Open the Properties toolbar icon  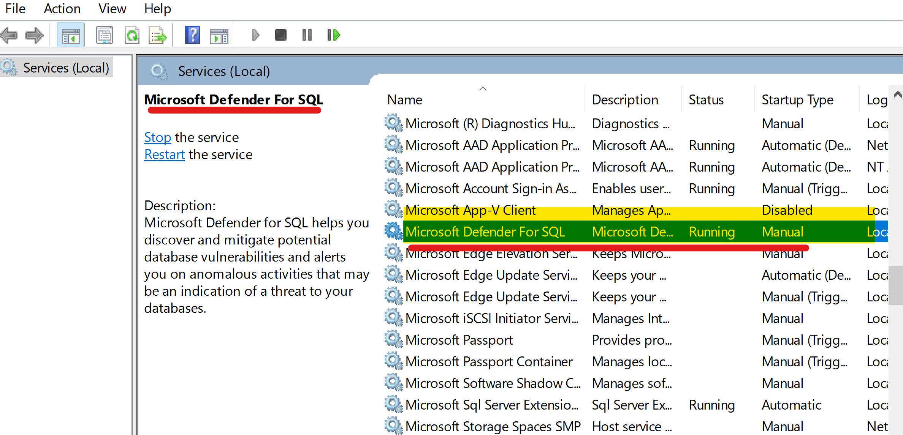click(105, 35)
